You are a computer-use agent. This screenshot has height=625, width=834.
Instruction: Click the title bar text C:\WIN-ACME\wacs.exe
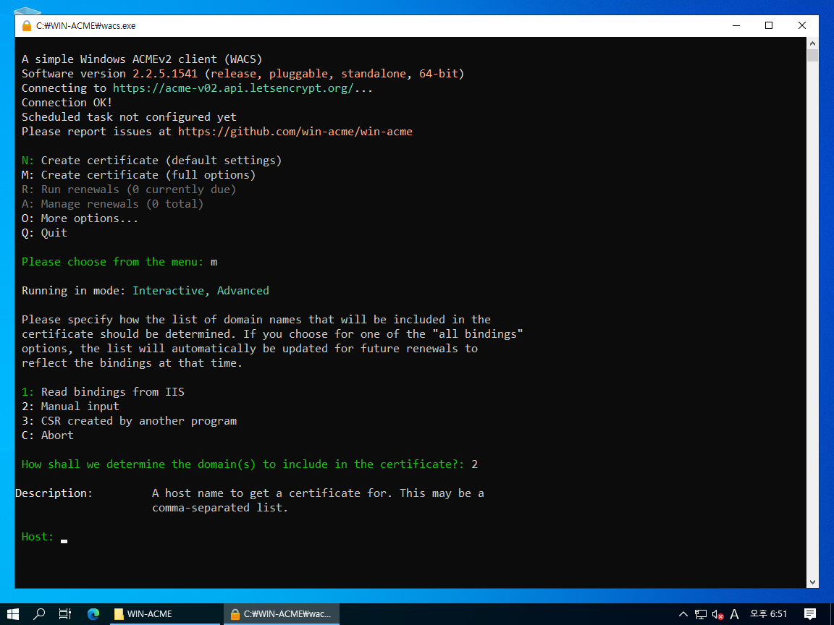click(x=85, y=25)
